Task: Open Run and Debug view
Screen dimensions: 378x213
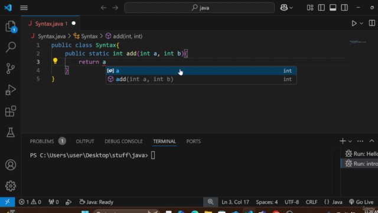Action: 11,90
